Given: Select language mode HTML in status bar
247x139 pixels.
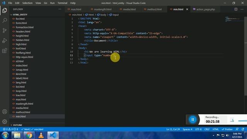Looking at the screenshot, I should coord(215,129).
